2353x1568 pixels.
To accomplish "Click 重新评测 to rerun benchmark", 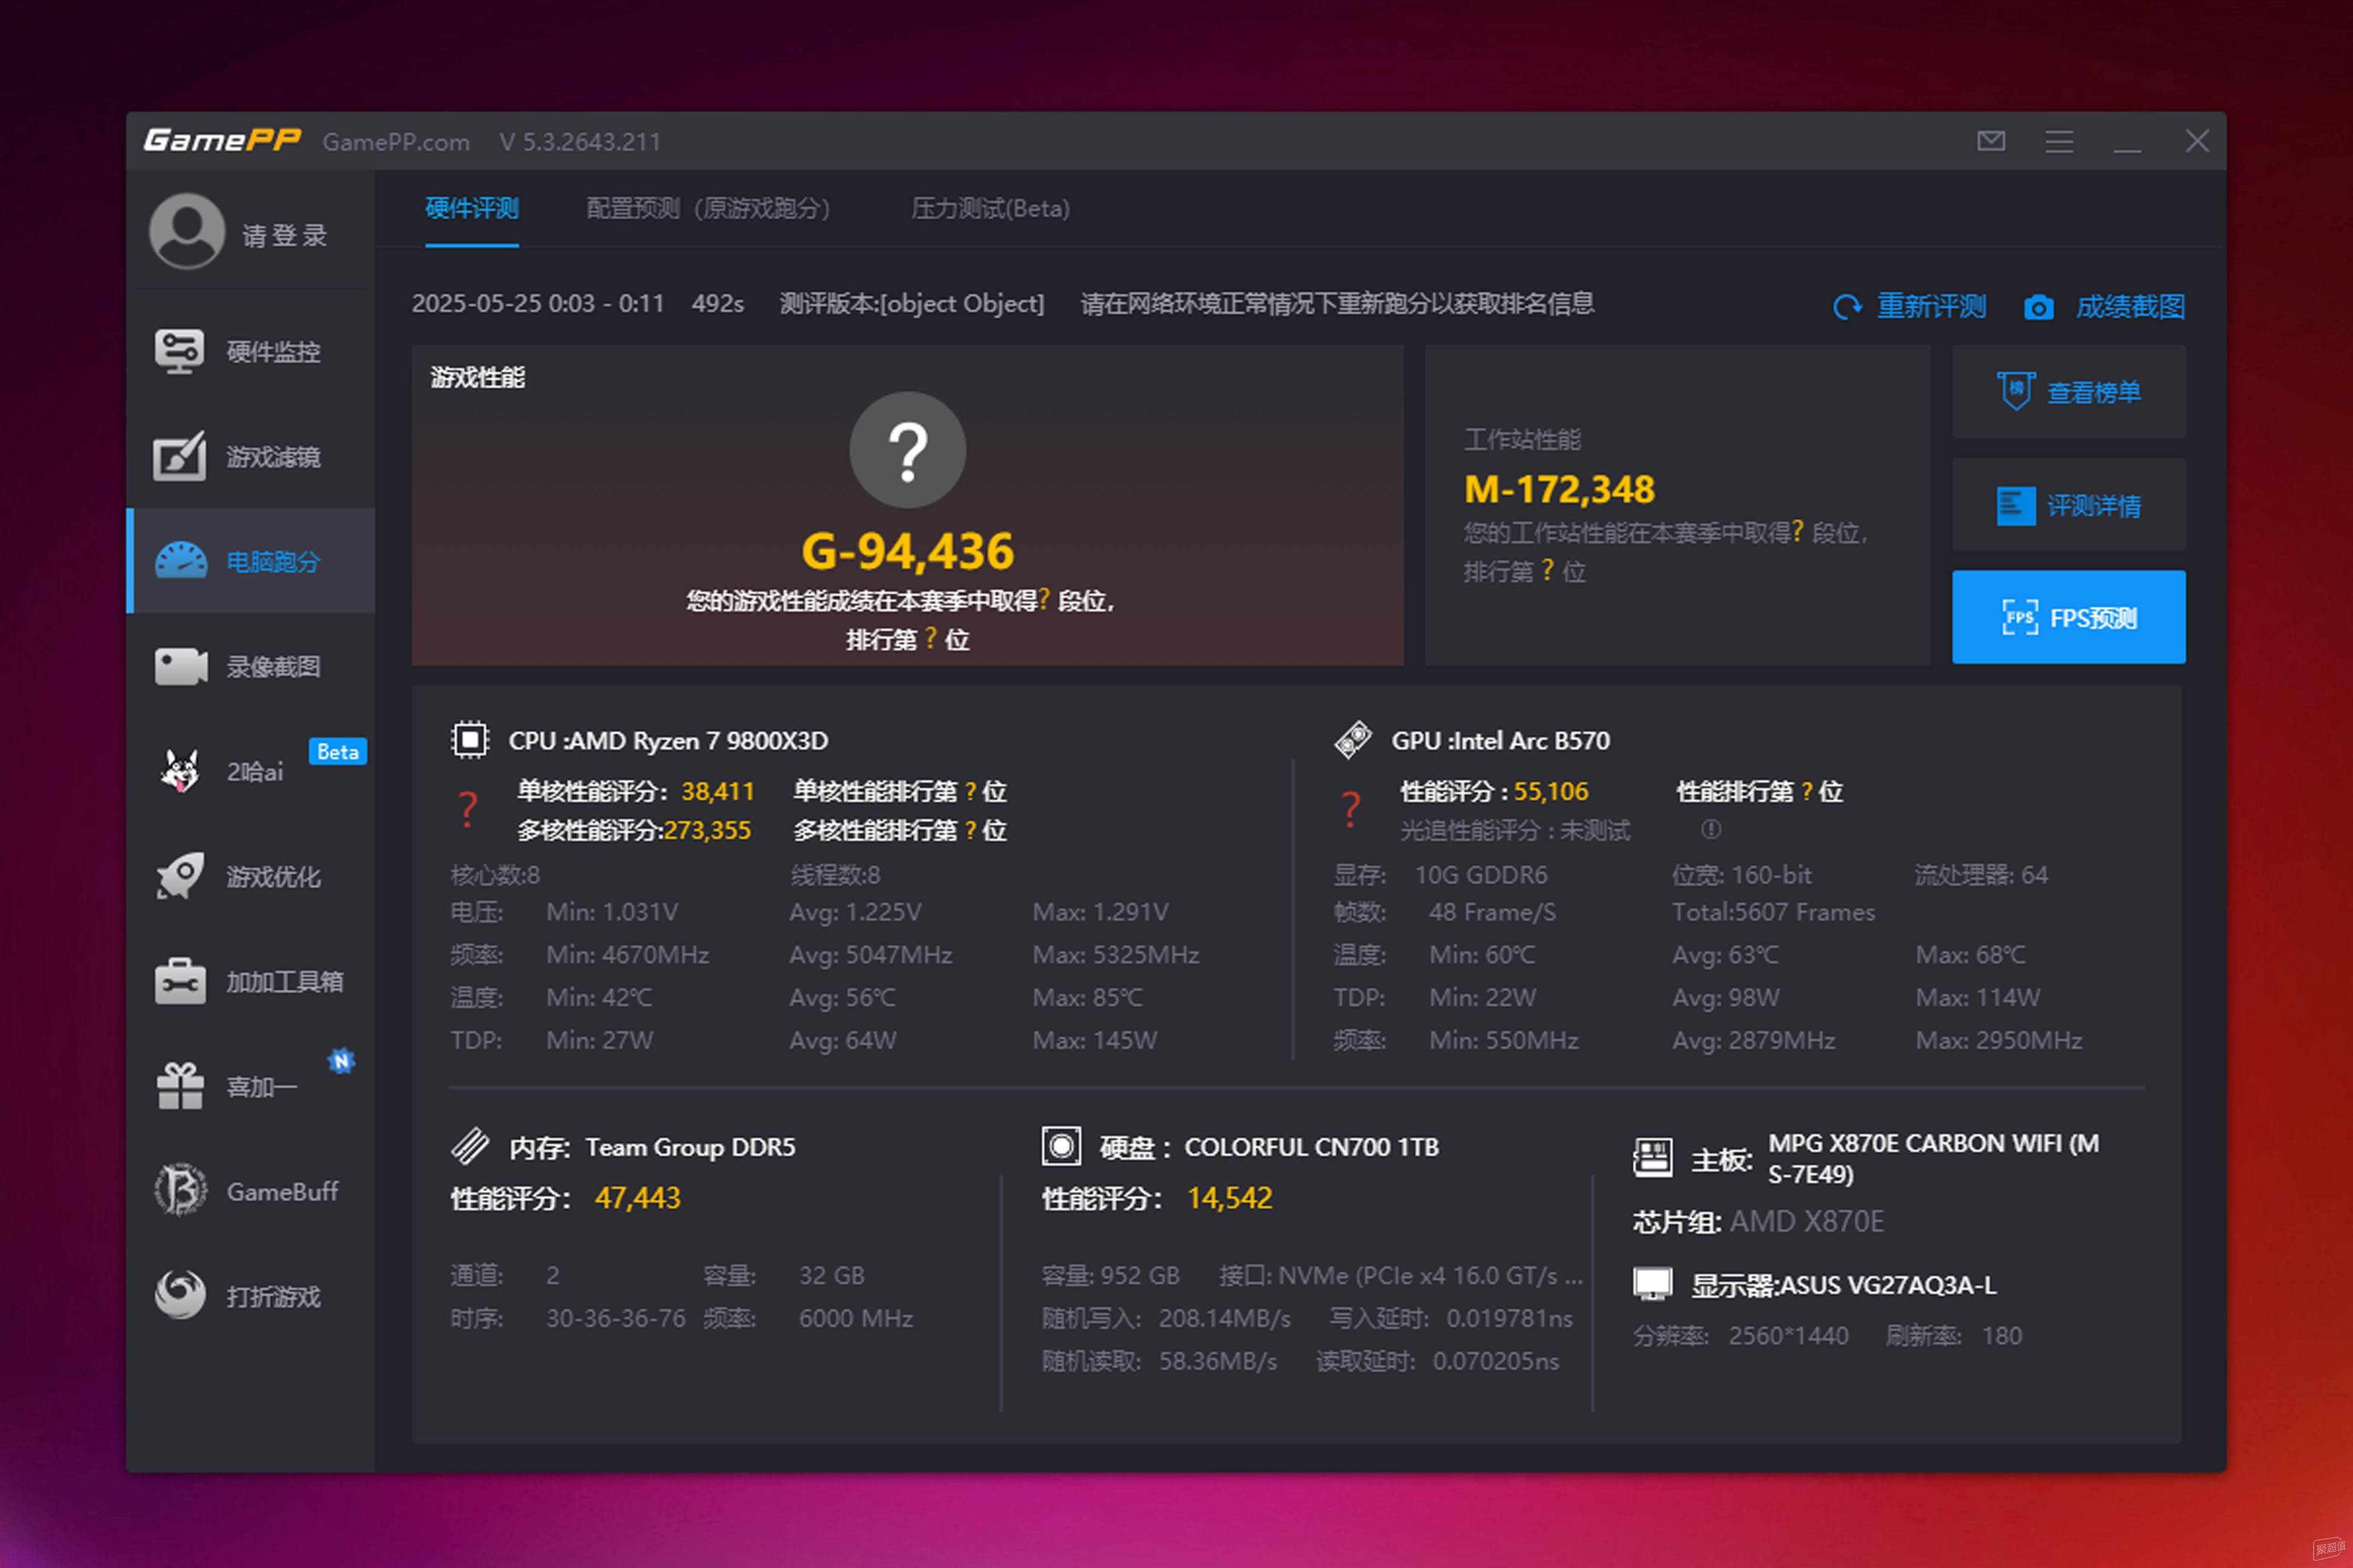I will (1932, 307).
